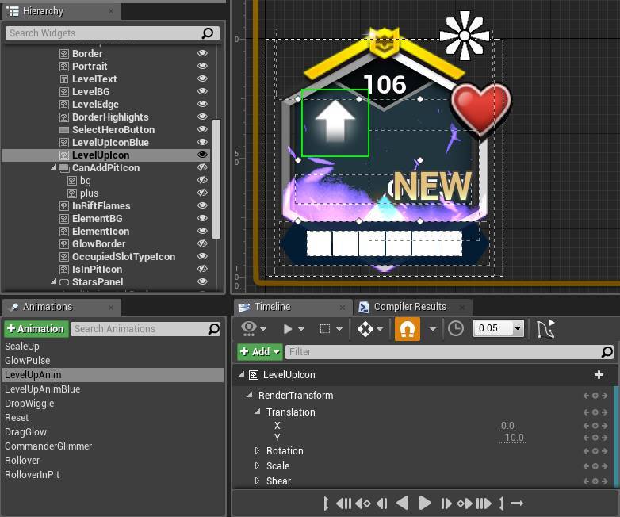Jump to next key on Scale

tap(604, 466)
